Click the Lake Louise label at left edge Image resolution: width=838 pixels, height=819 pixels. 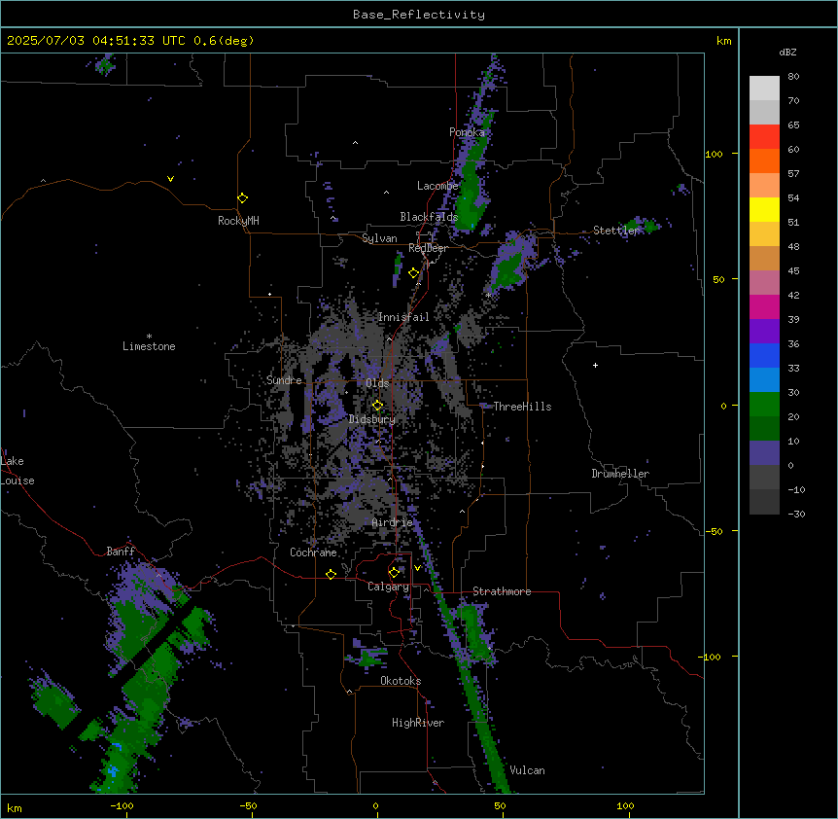point(17,471)
